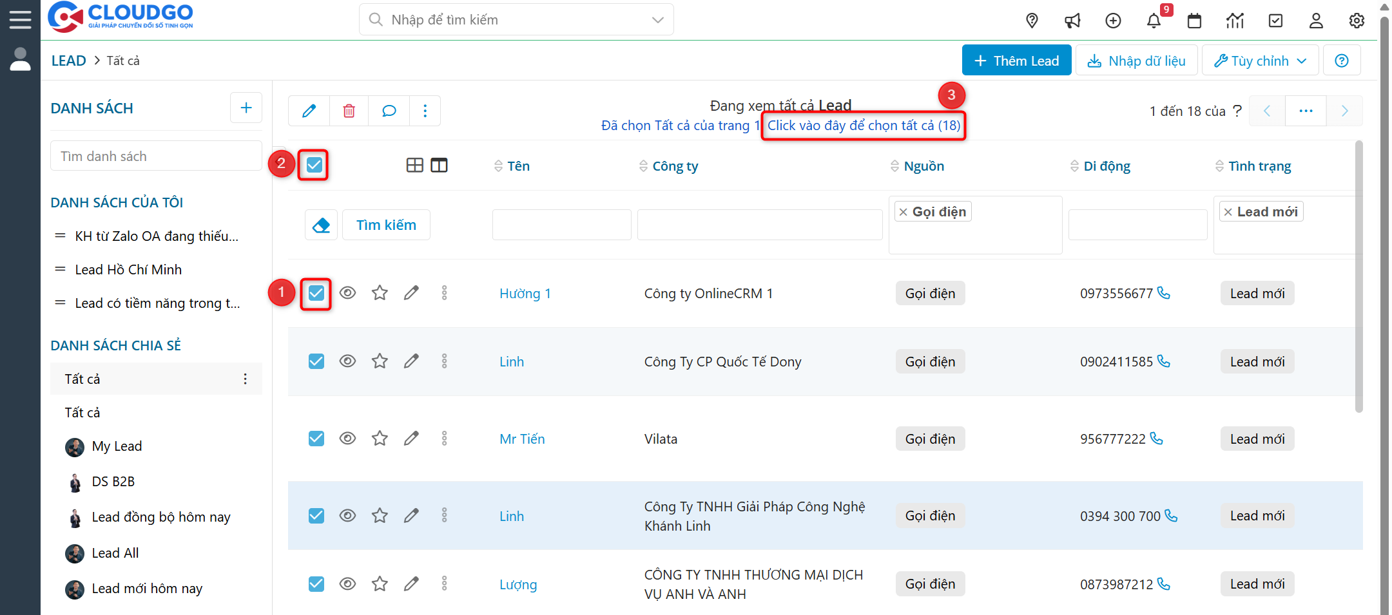Toggle the star favorite on Linh row

pyautogui.click(x=380, y=361)
